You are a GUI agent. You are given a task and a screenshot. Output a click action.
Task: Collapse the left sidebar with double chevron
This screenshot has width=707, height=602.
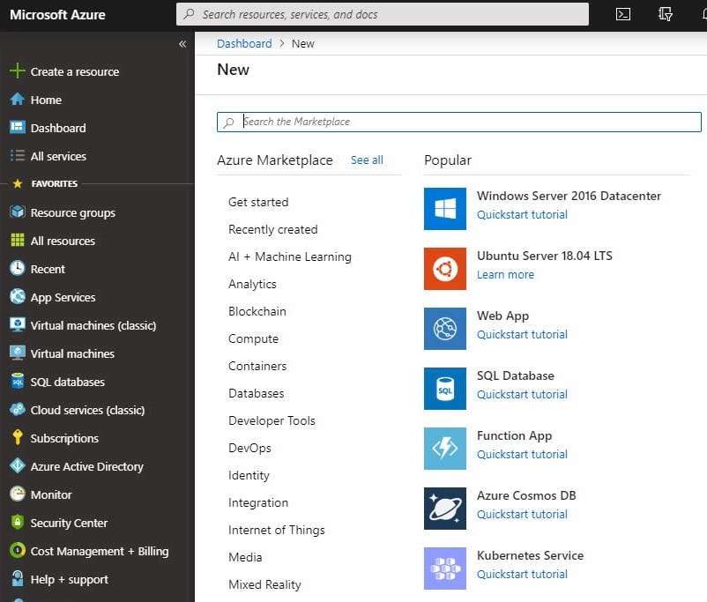pos(182,43)
